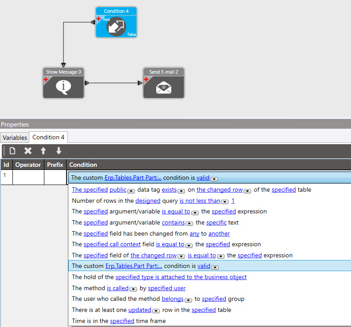Add a new condition row with page icon
The height and width of the screenshot is (327, 351).
point(12,150)
